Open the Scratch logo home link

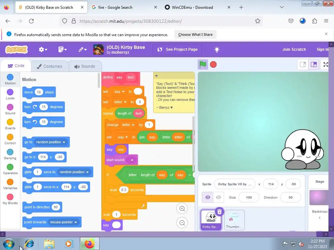pos(16,49)
